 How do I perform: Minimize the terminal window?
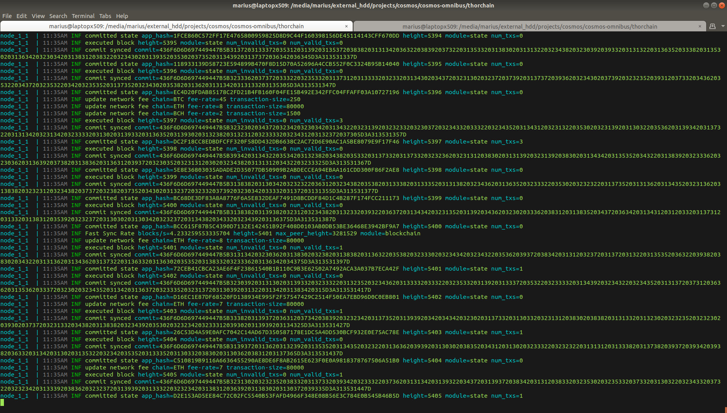tap(706, 5)
